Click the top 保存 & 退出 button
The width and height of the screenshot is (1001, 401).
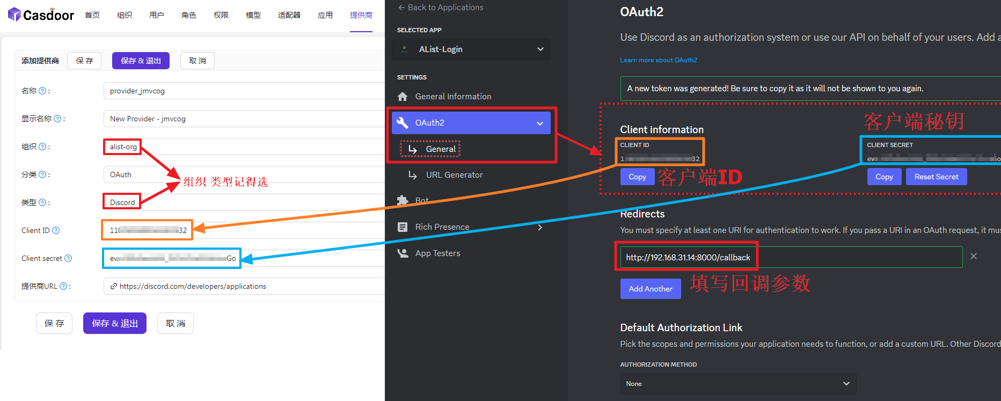(x=141, y=61)
